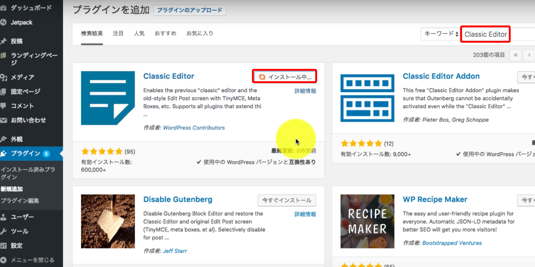
Task: Go to 投稿 in the sidebar
Action: (17, 41)
